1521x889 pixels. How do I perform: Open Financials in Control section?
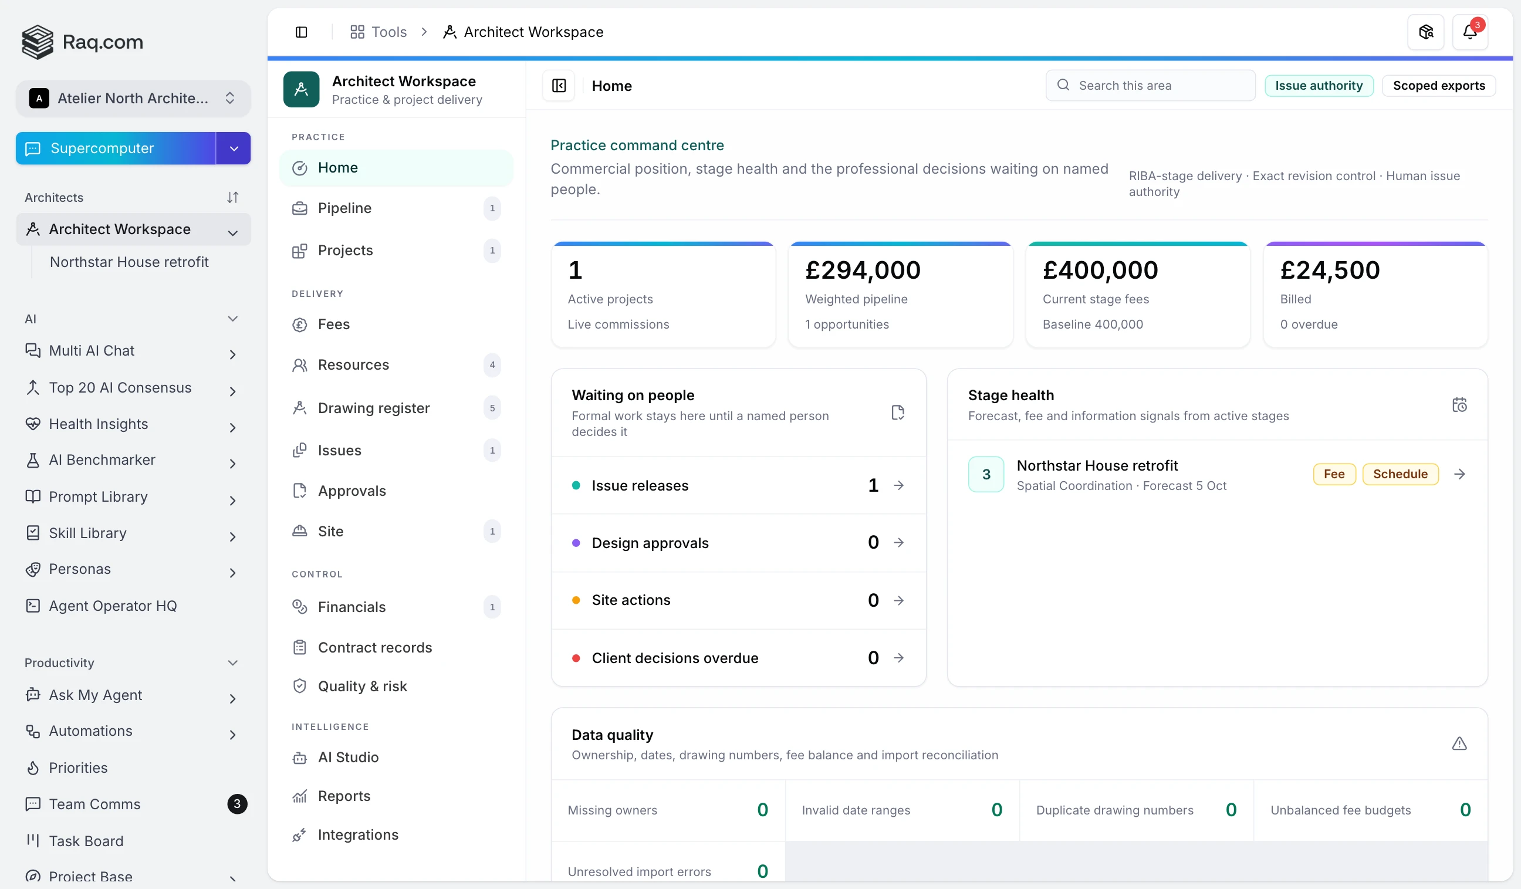(396, 607)
